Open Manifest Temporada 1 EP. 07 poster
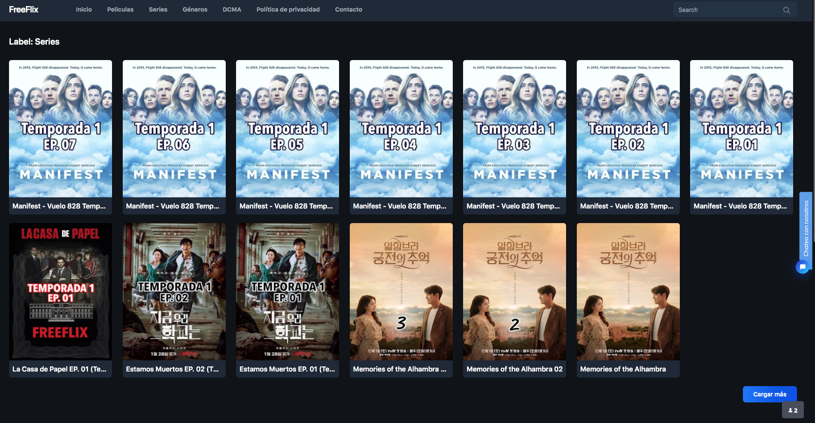815x423 pixels. (x=61, y=129)
